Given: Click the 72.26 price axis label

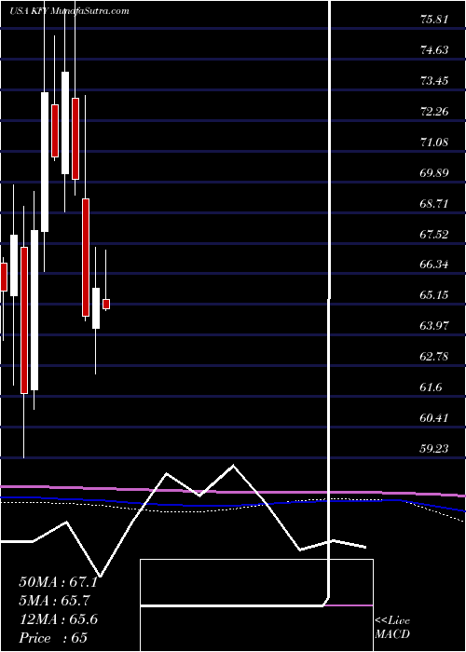Looking at the screenshot, I should 434,112.
